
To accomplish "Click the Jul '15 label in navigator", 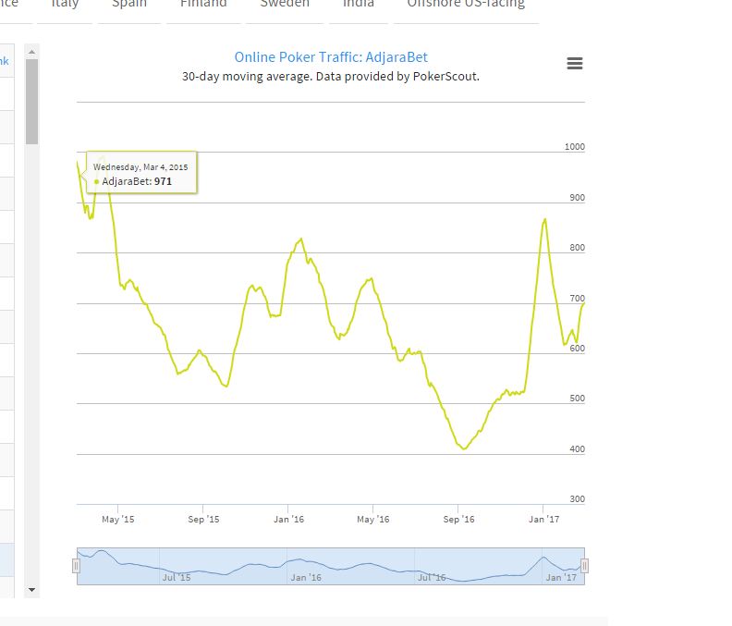I will [x=176, y=577].
